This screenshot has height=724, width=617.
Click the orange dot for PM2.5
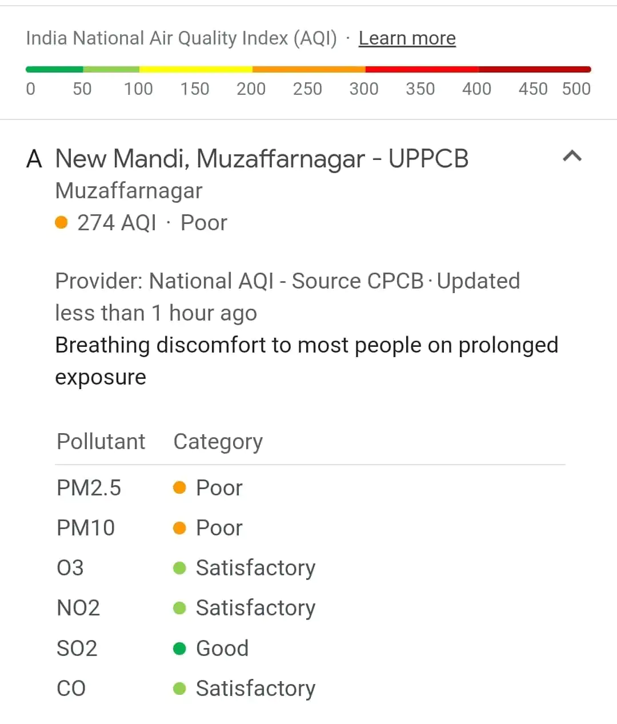pos(179,487)
